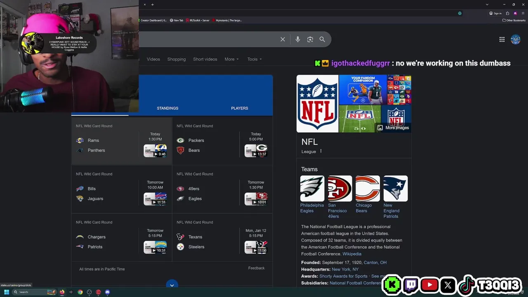528x297 pixels.
Task: Open the Texans vs Steelers game card
Action: pos(222,237)
